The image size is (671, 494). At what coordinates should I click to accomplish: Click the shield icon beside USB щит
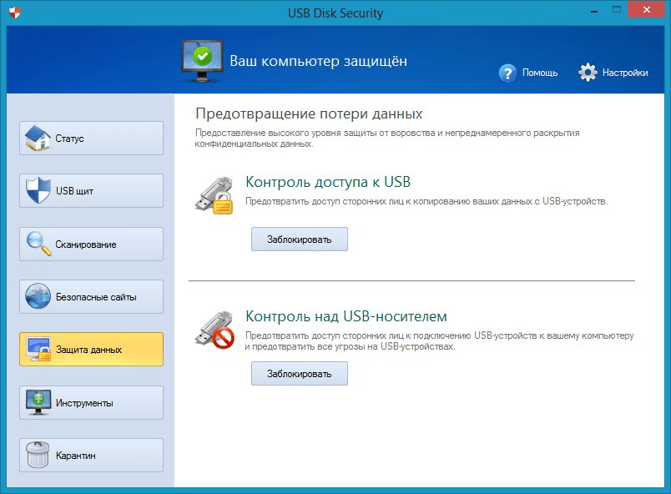[x=38, y=190]
